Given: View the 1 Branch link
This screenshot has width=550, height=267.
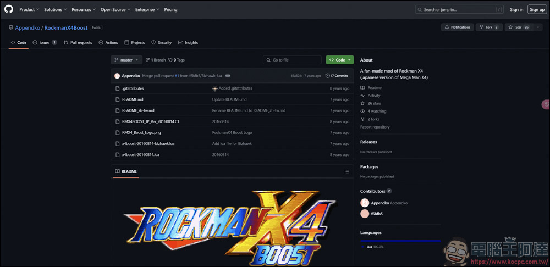Looking at the screenshot, I should (156, 60).
